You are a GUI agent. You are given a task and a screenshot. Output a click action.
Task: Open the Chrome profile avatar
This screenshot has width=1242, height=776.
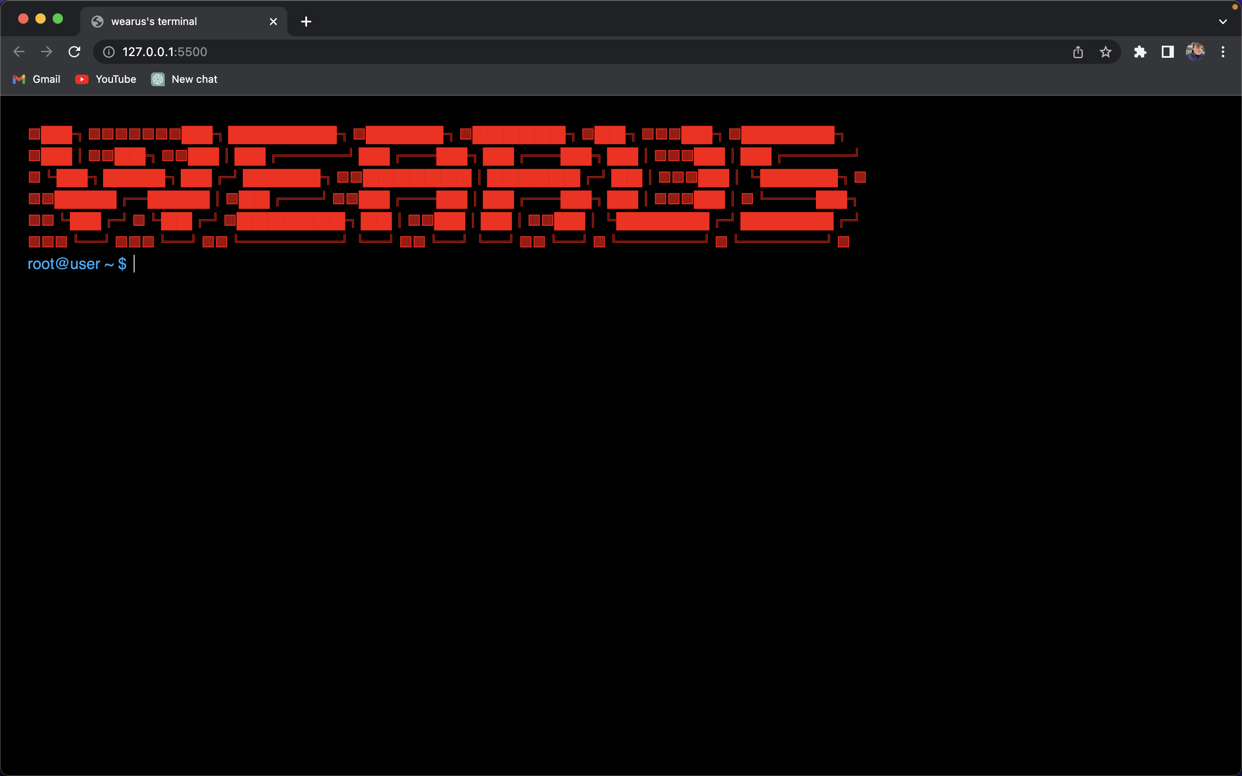(1196, 51)
